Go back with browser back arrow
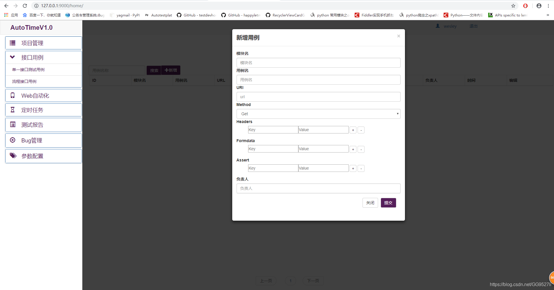 pyautogui.click(x=6, y=6)
